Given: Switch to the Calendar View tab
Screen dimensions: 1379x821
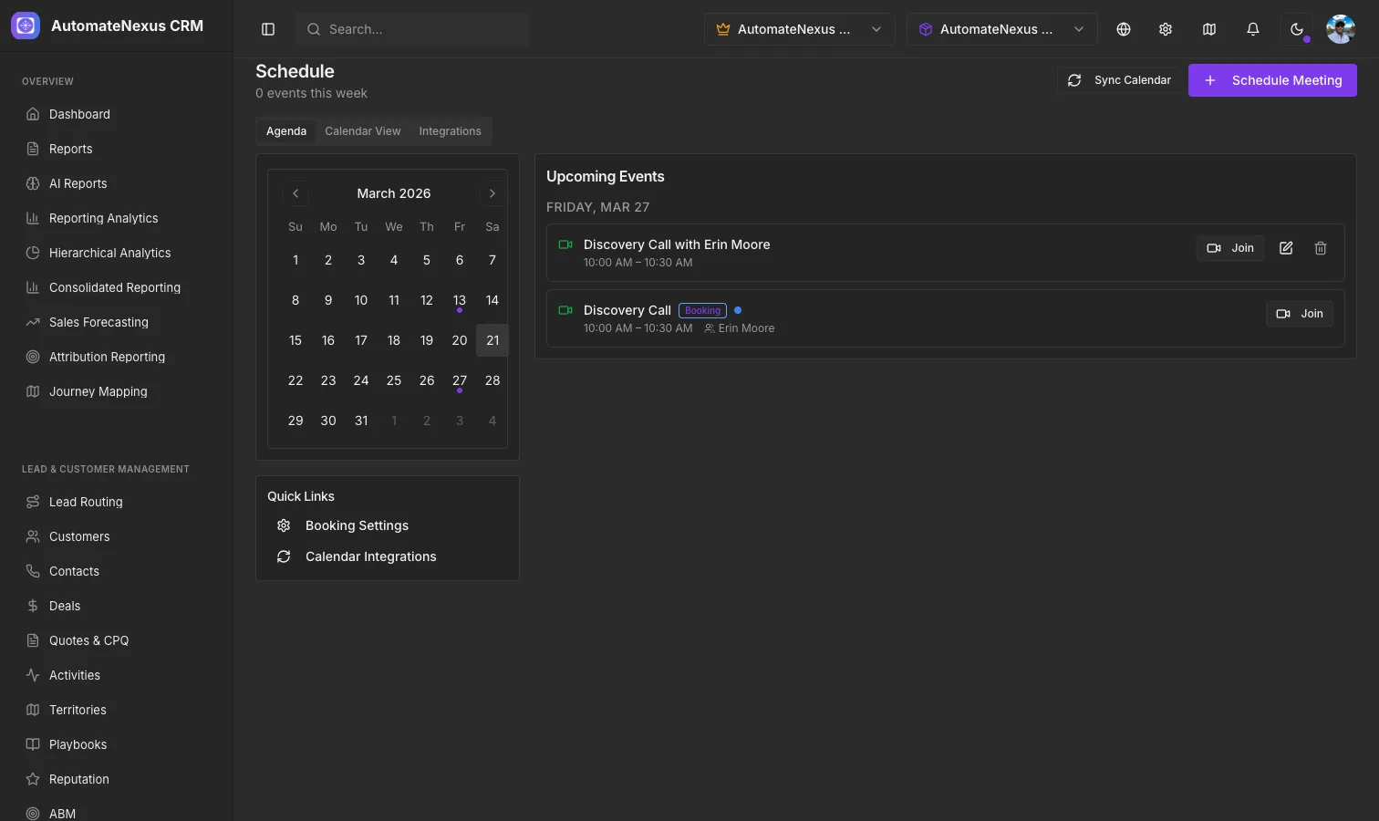Looking at the screenshot, I should [x=363, y=131].
